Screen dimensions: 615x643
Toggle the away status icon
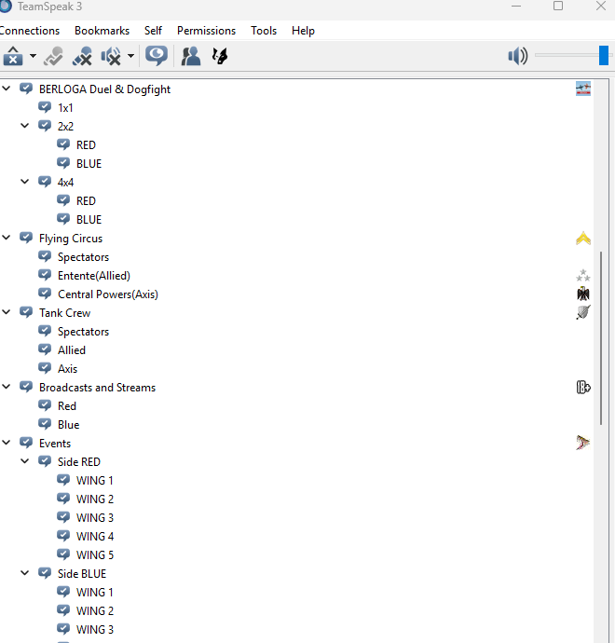157,56
